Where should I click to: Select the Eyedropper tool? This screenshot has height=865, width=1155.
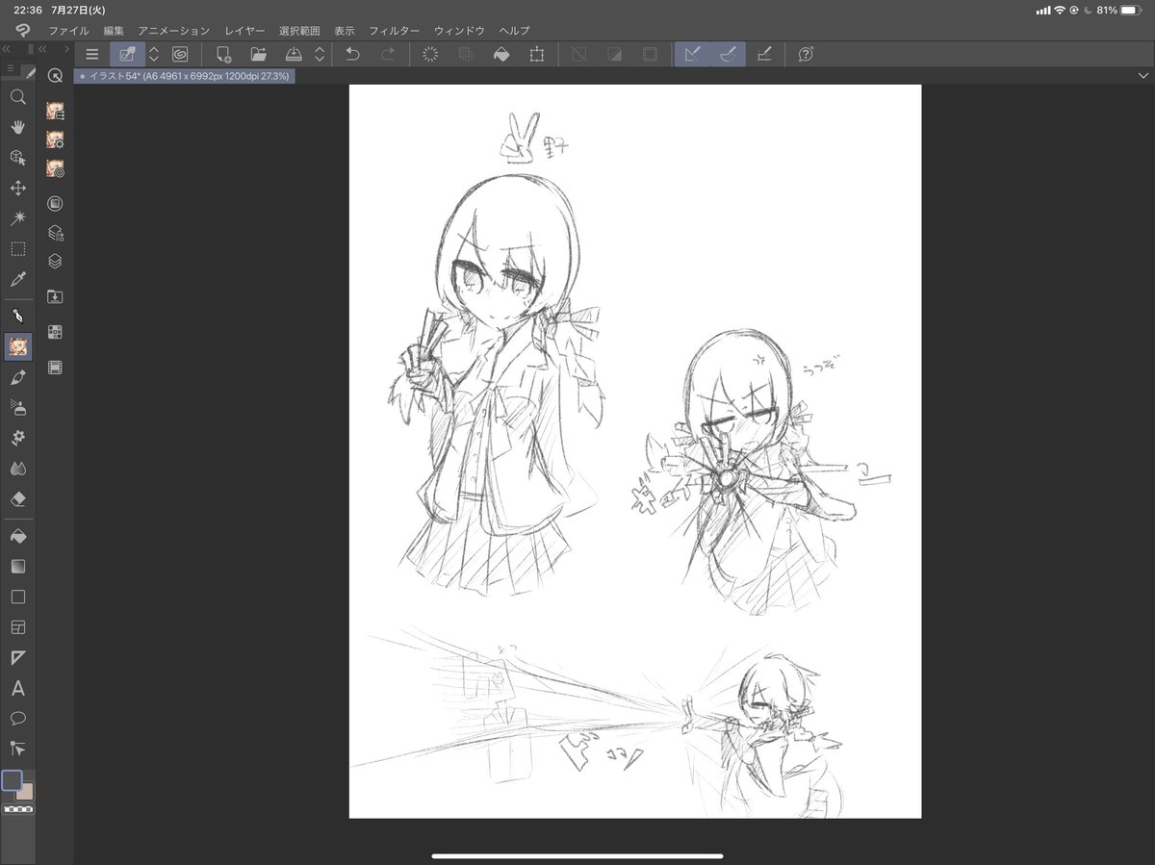click(17, 280)
